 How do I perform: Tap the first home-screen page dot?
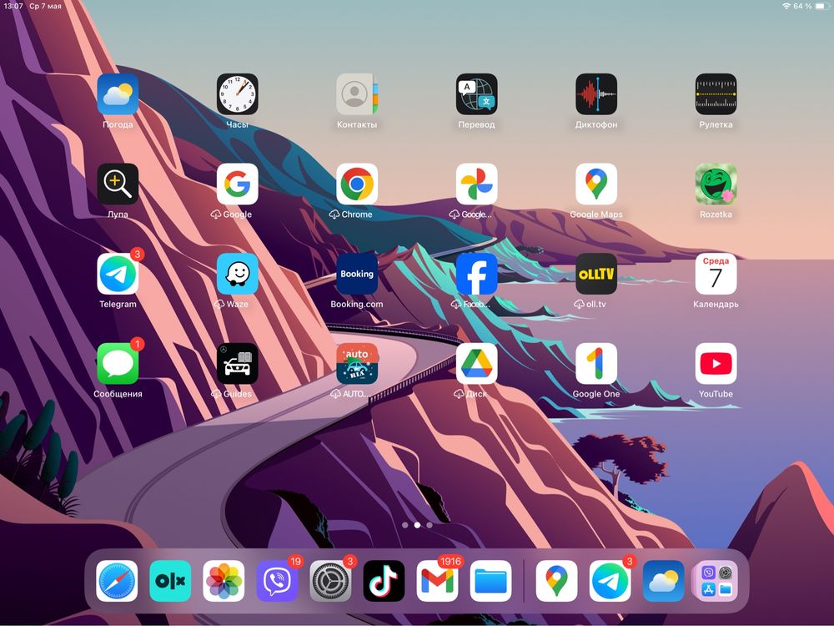coord(405,525)
